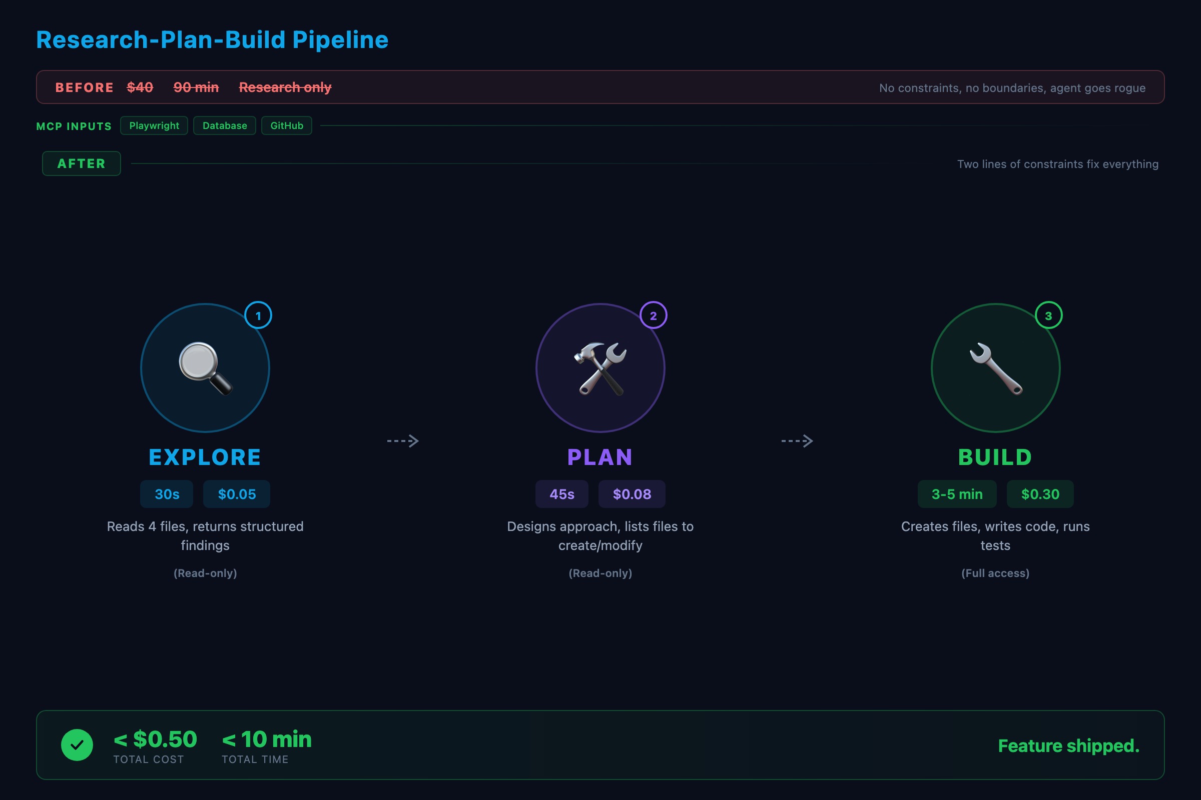Select the 3-5 min duration pill
This screenshot has height=800, width=1201.
click(956, 494)
